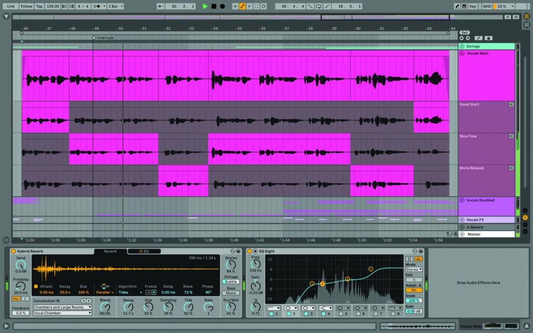Collapse the Vocals Main track take lanes
This screenshot has height=333, width=533.
[x=462, y=53]
